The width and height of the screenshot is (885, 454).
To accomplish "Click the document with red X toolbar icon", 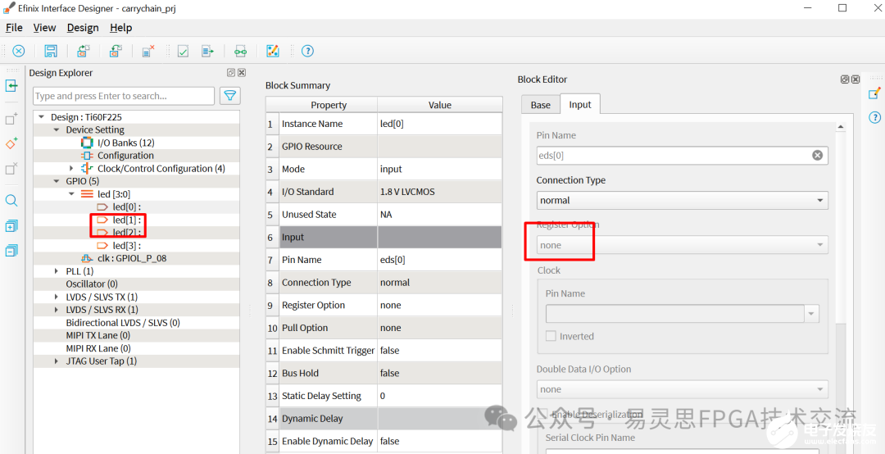I will pyautogui.click(x=148, y=51).
